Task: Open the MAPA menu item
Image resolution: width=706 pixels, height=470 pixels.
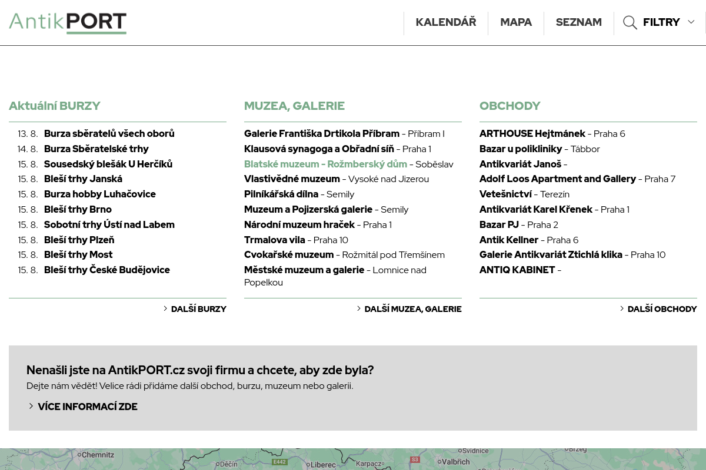Action: coord(516,22)
